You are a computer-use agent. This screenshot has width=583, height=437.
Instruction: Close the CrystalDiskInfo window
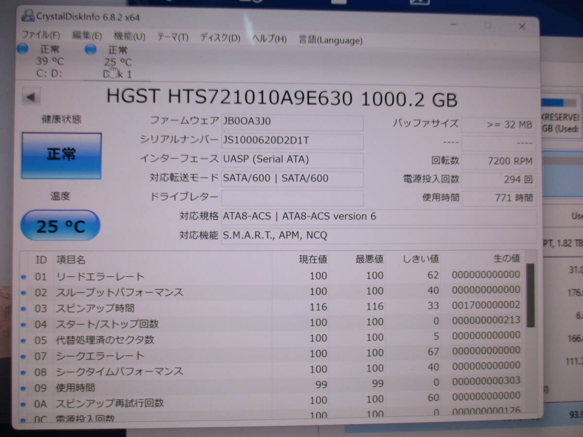(522, 27)
